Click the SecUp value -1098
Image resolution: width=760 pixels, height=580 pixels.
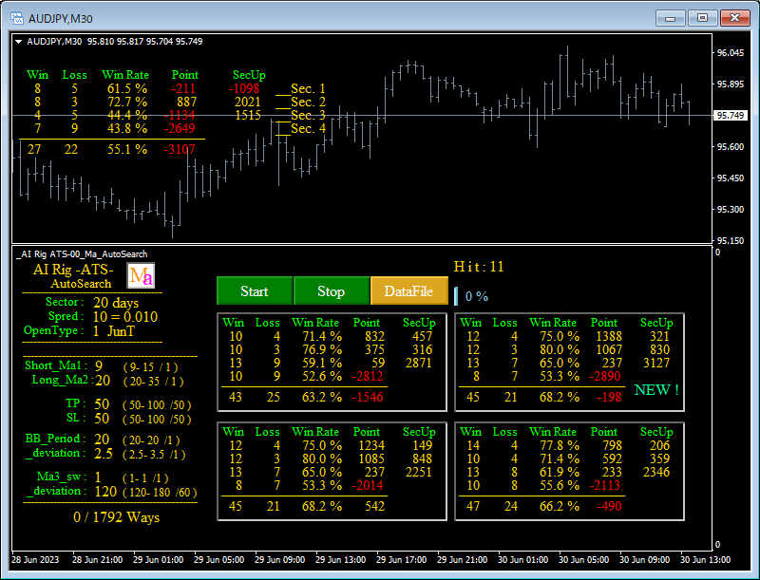tap(244, 88)
